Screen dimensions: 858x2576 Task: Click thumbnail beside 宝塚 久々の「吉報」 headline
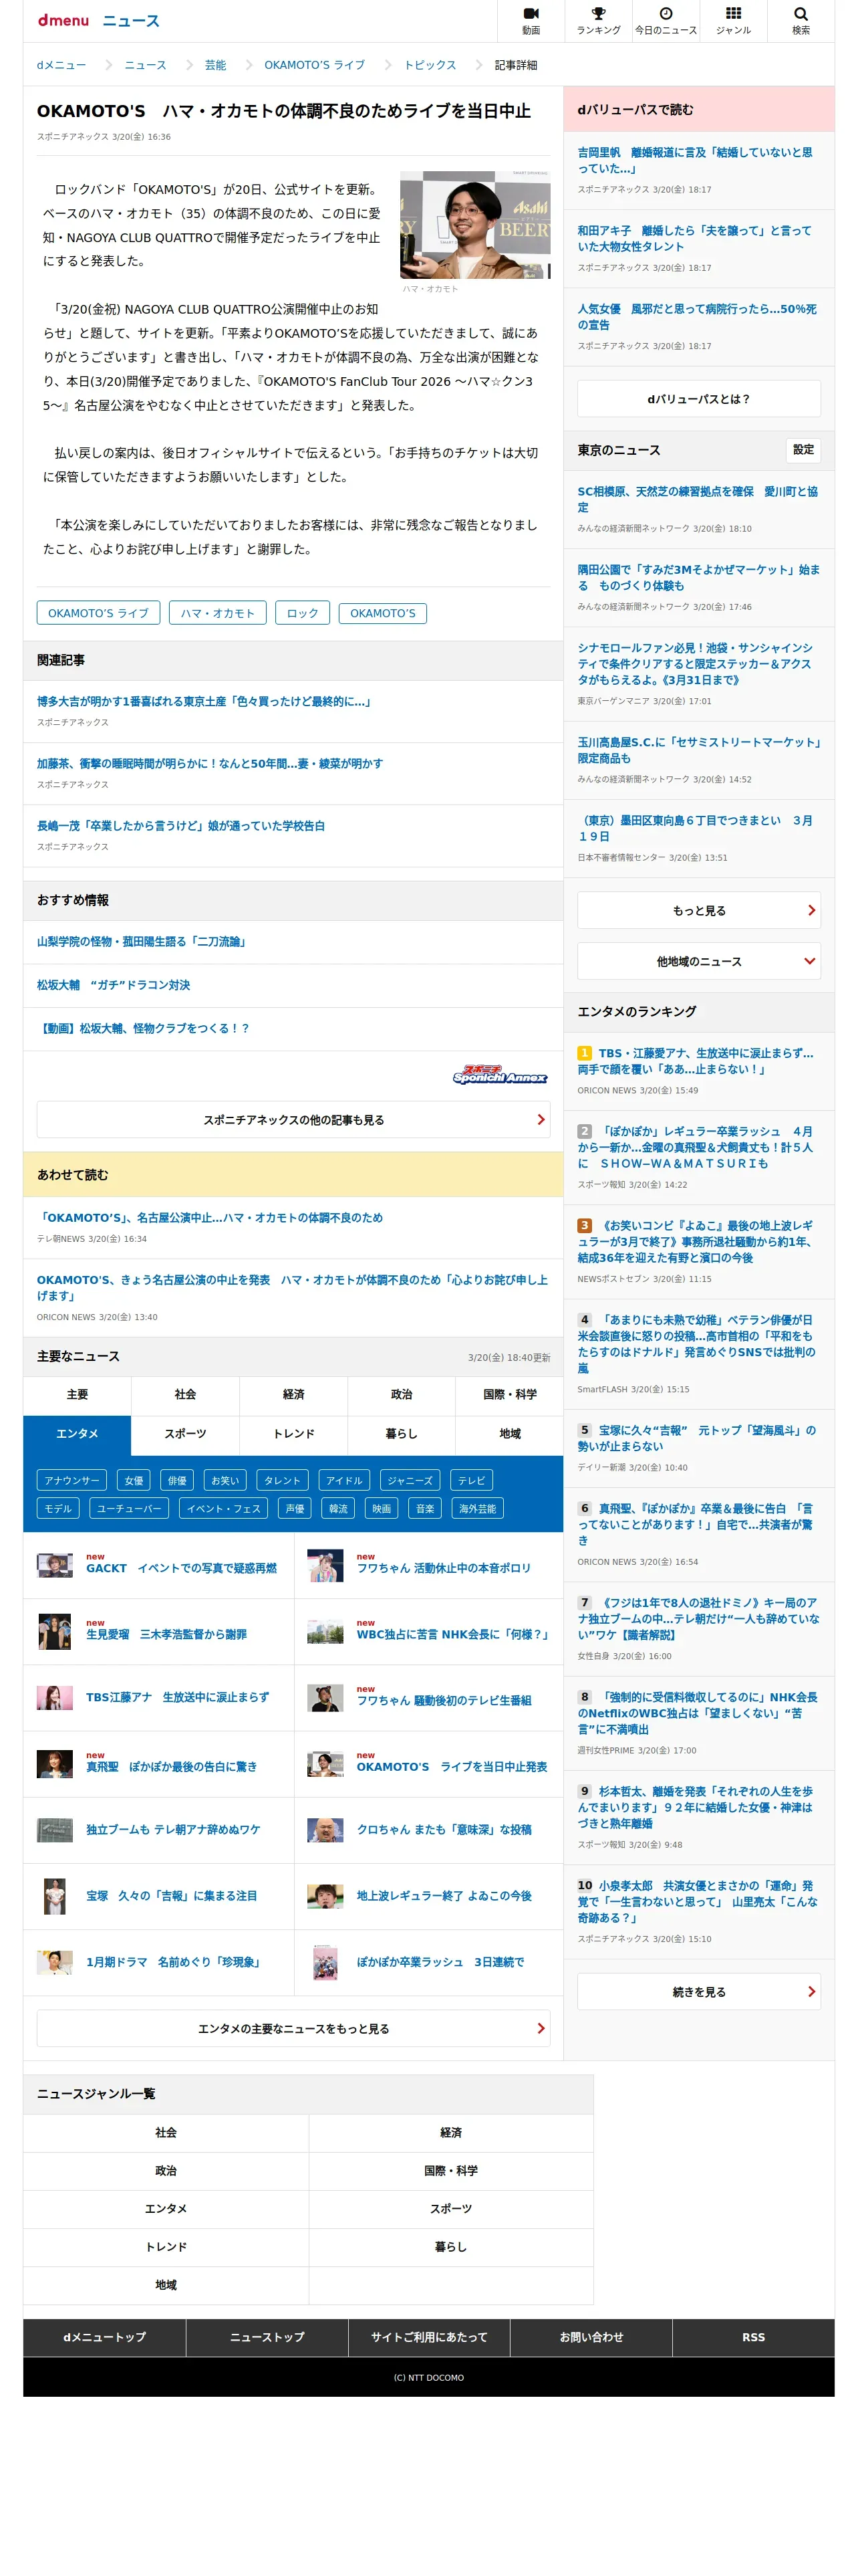[x=55, y=1895]
